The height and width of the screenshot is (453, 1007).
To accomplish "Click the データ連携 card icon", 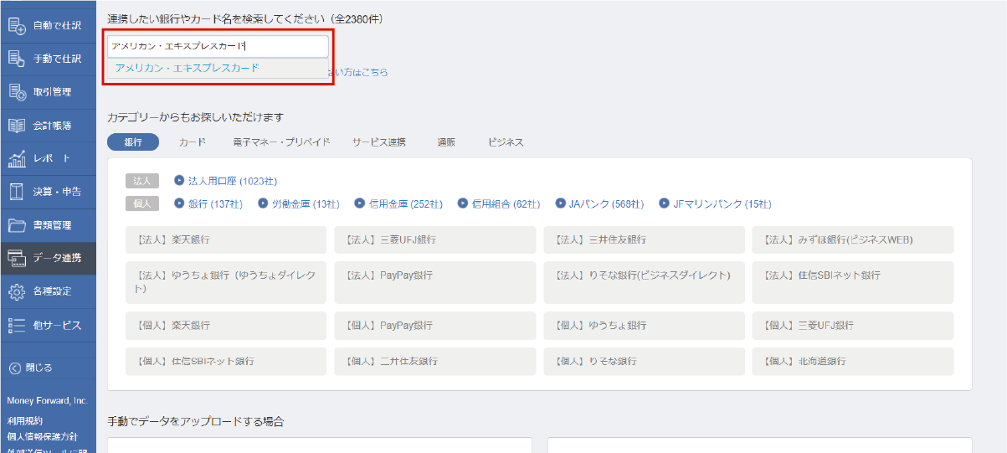I will (x=17, y=258).
